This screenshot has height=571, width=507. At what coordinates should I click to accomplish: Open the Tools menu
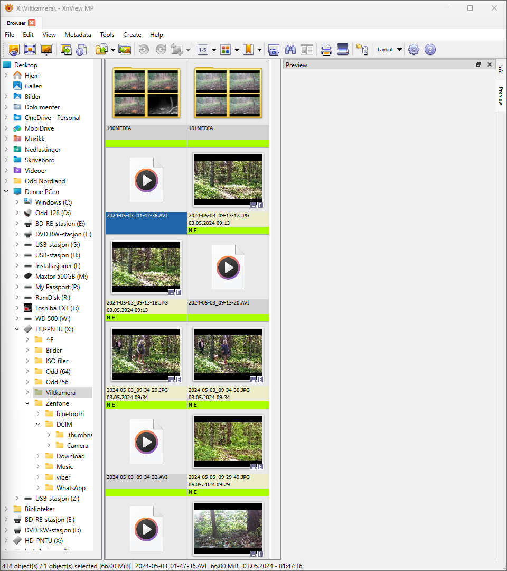[x=107, y=35]
